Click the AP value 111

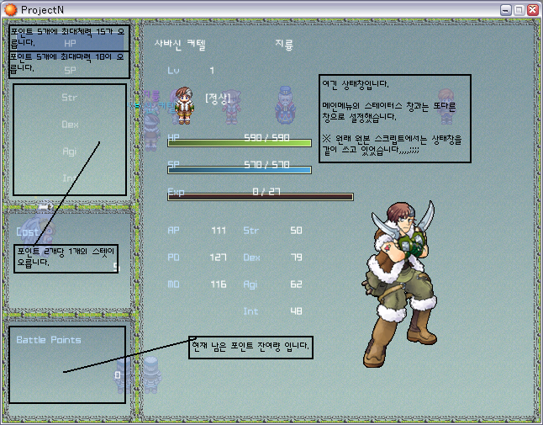point(219,230)
